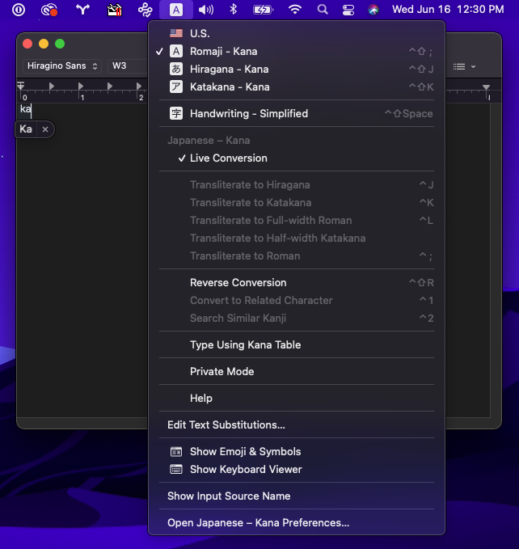Click the tab stop near ruler mark 1

click(x=81, y=87)
